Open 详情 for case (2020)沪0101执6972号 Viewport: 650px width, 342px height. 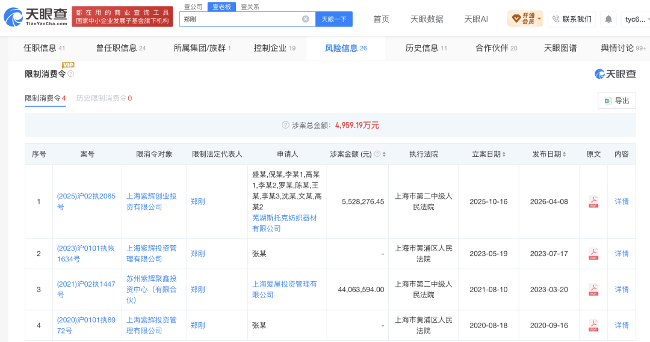621,325
